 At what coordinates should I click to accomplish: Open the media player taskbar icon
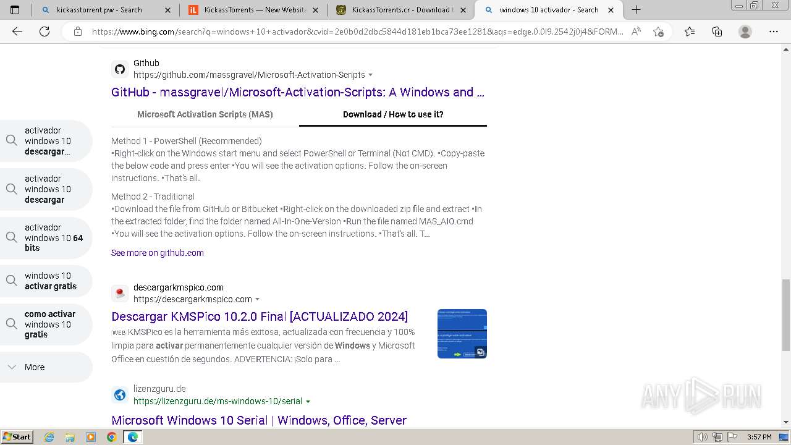91,437
